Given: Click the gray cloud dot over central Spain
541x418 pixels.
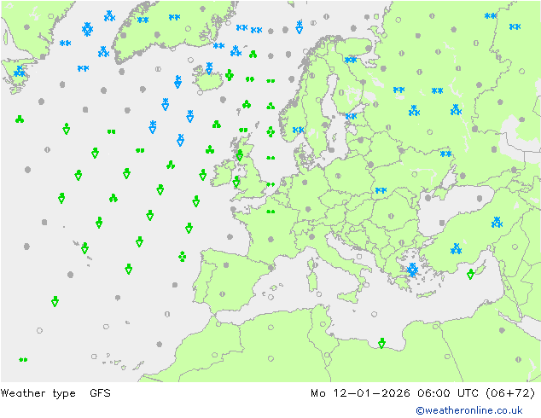Looking at the screenshot, I should (226, 264).
